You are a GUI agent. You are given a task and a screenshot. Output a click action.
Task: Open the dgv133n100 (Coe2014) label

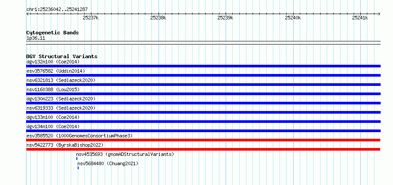tap(53, 117)
